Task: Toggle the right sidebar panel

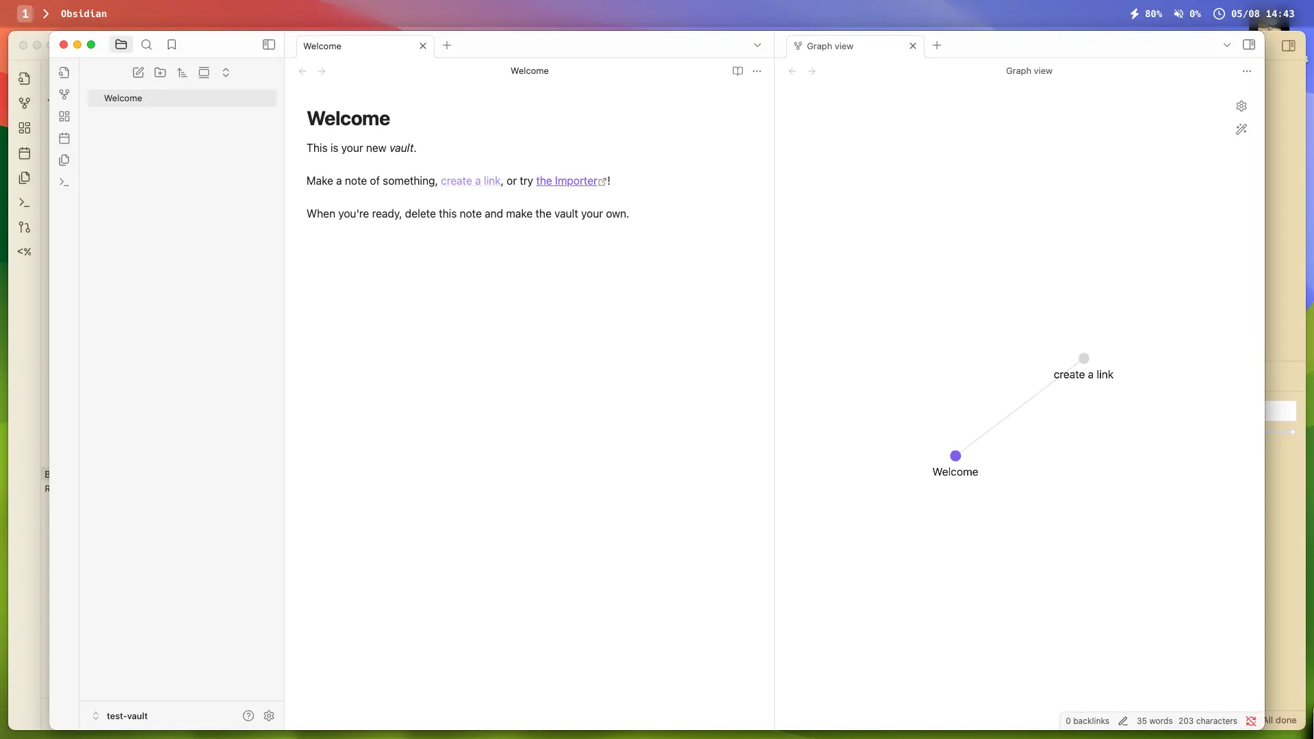Action: tap(1249, 44)
